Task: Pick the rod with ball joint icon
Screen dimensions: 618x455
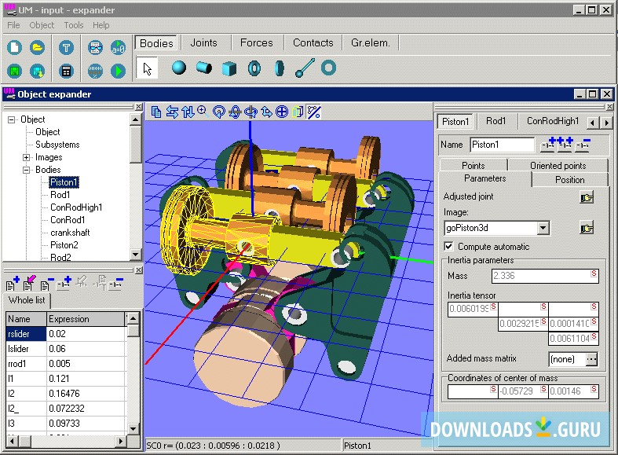Action: [x=304, y=68]
